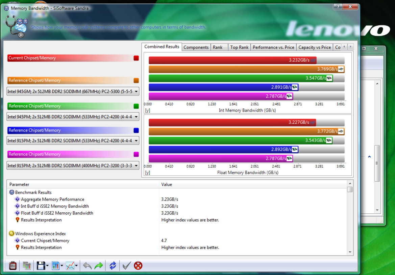Click the 4.7 Windows Experience value
Image resolution: width=395 pixels, height=275 pixels.
click(164, 241)
